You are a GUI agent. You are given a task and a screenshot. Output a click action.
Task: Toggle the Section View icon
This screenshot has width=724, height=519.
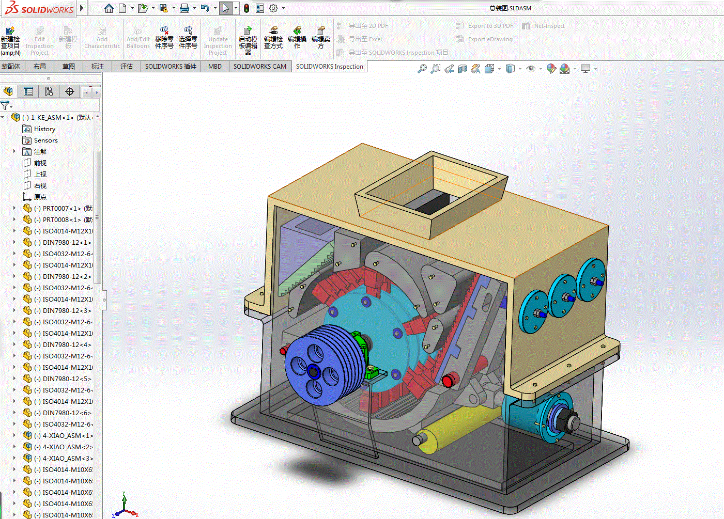(x=463, y=69)
